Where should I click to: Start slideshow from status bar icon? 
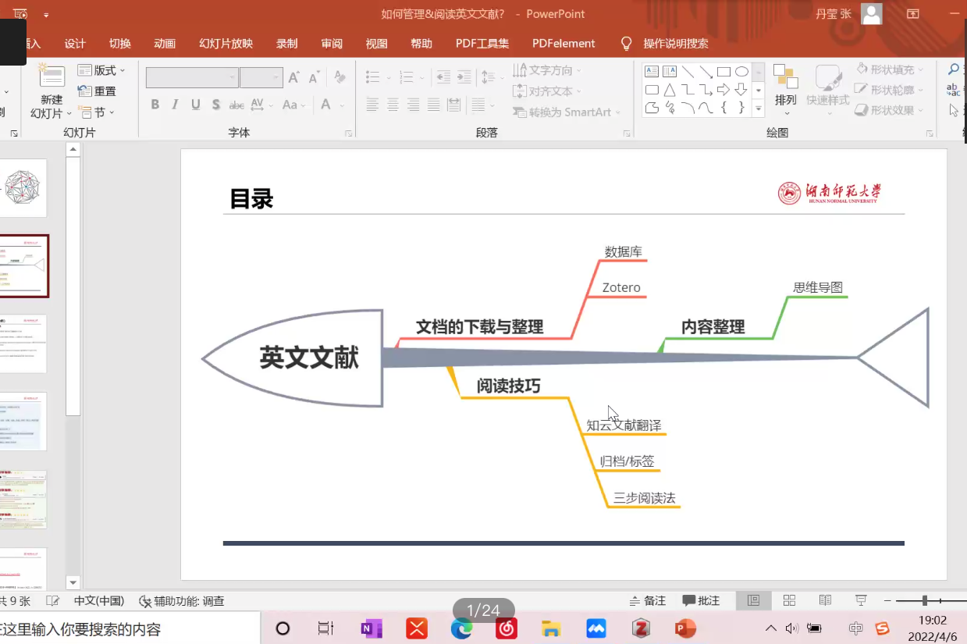pos(861,600)
